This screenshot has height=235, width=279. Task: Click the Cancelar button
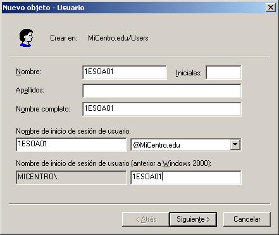pos(247,219)
